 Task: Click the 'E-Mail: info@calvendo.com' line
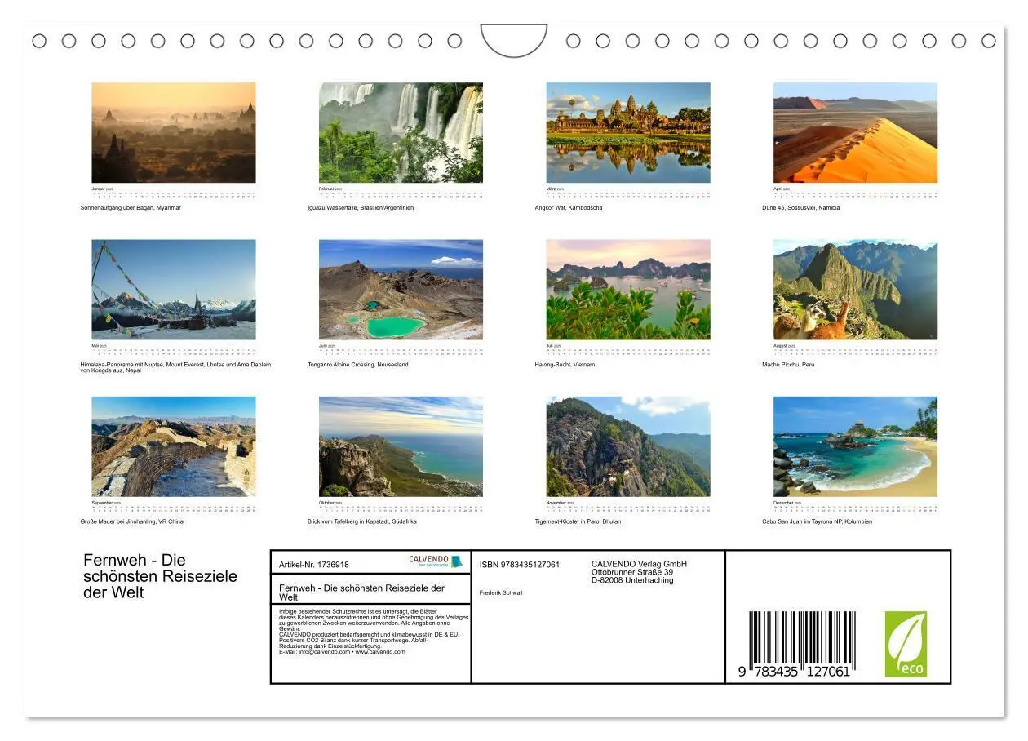pyautogui.click(x=342, y=652)
